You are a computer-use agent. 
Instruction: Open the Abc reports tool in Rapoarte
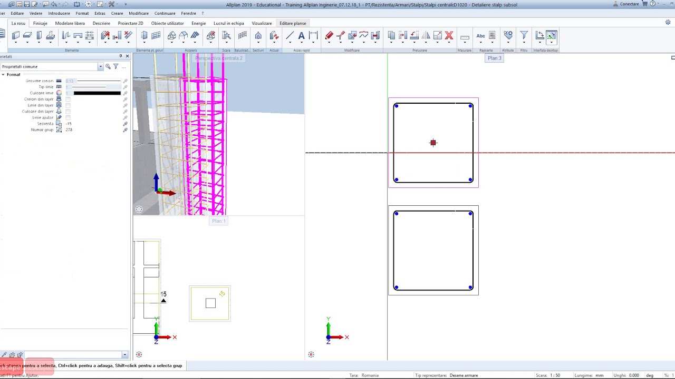[x=480, y=36]
